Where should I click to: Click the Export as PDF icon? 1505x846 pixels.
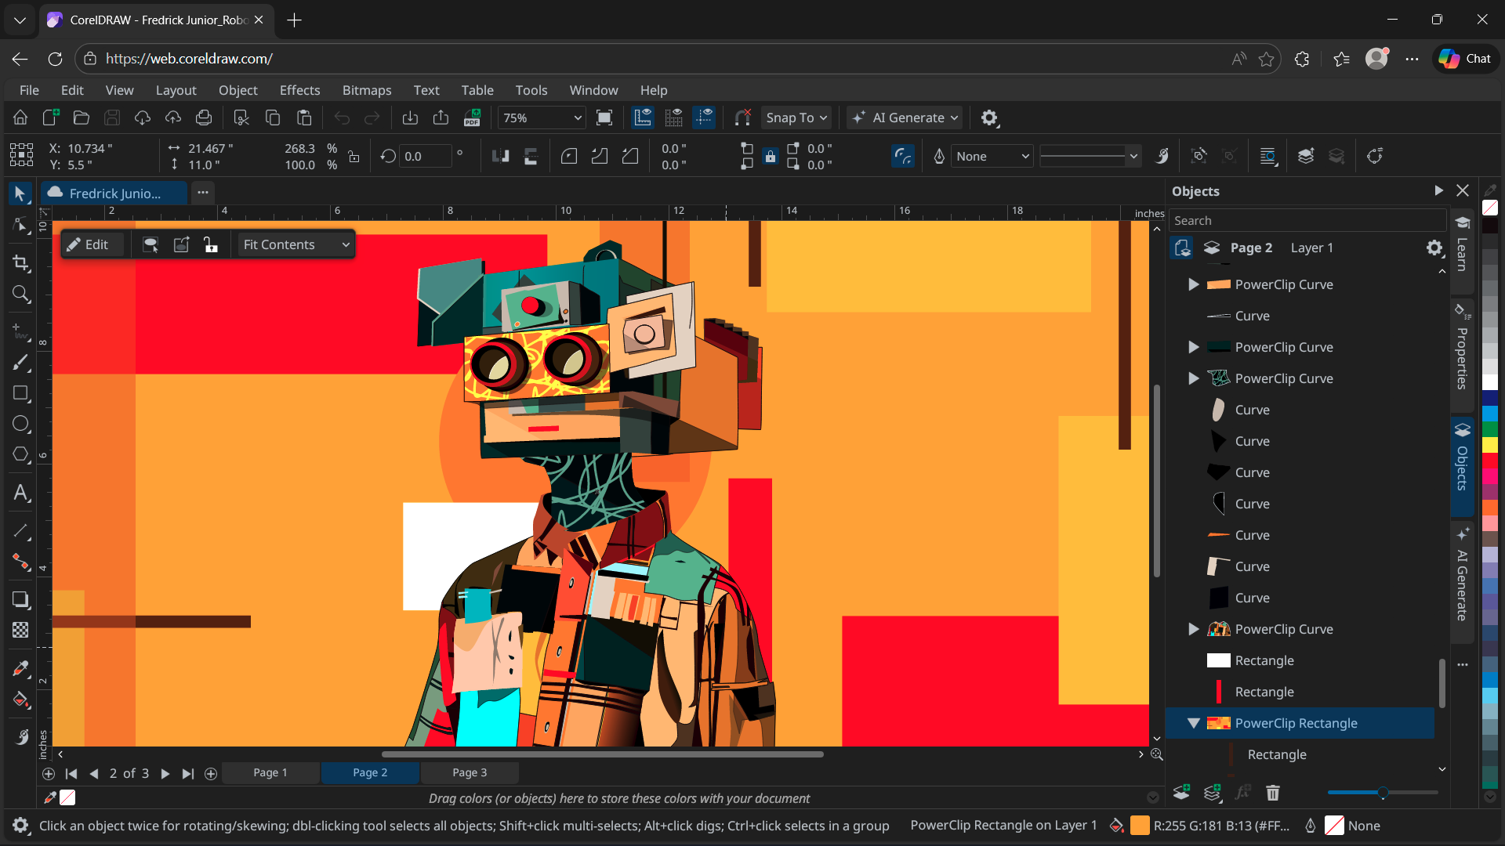[473, 117]
